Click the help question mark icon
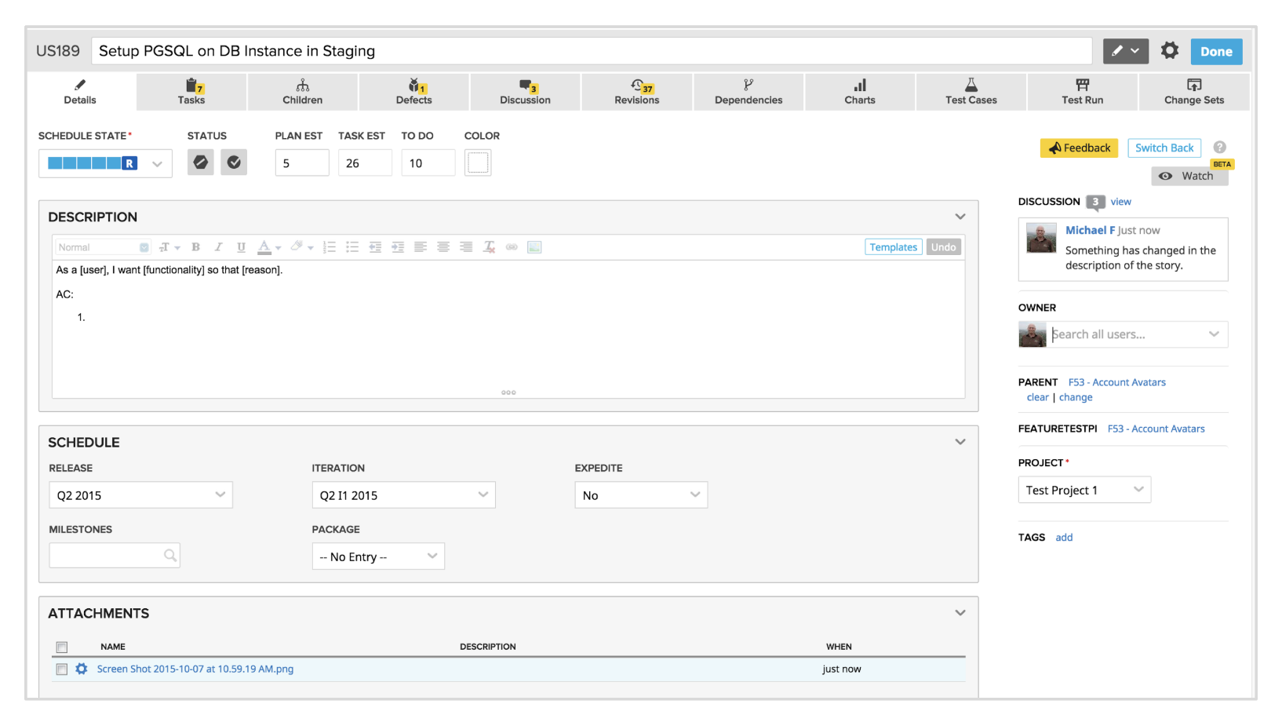This screenshot has width=1282, height=726. click(1219, 148)
